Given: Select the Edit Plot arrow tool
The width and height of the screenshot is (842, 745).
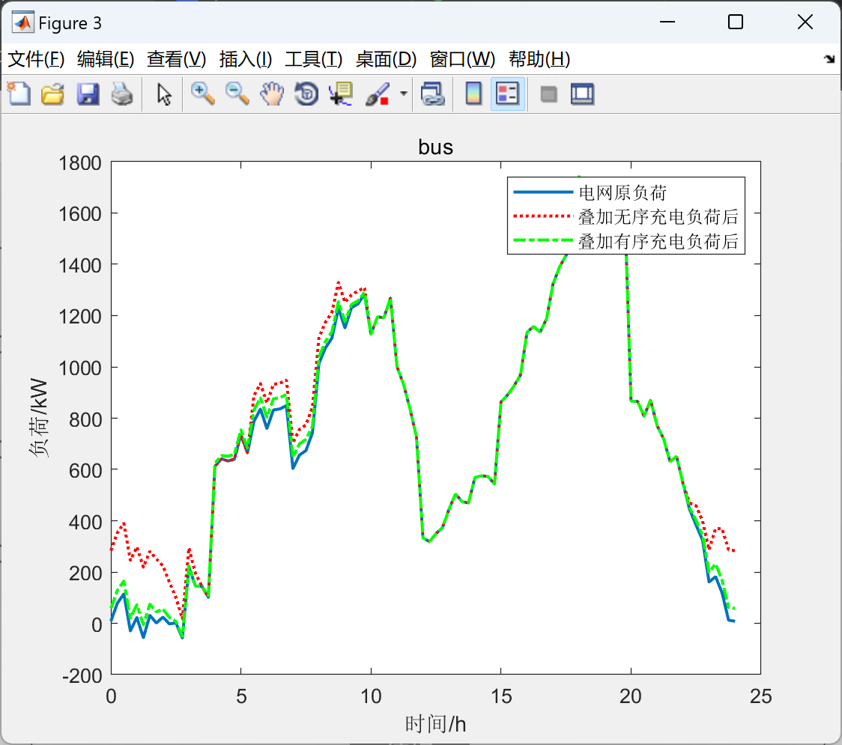Looking at the screenshot, I should pos(164,94).
